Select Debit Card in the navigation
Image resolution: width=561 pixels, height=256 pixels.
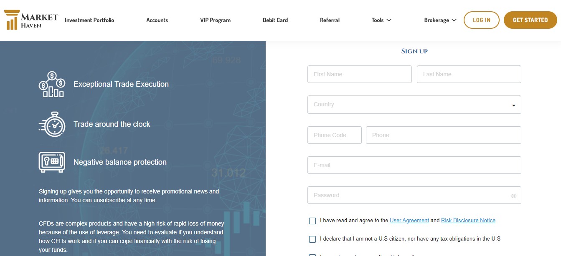tap(275, 20)
